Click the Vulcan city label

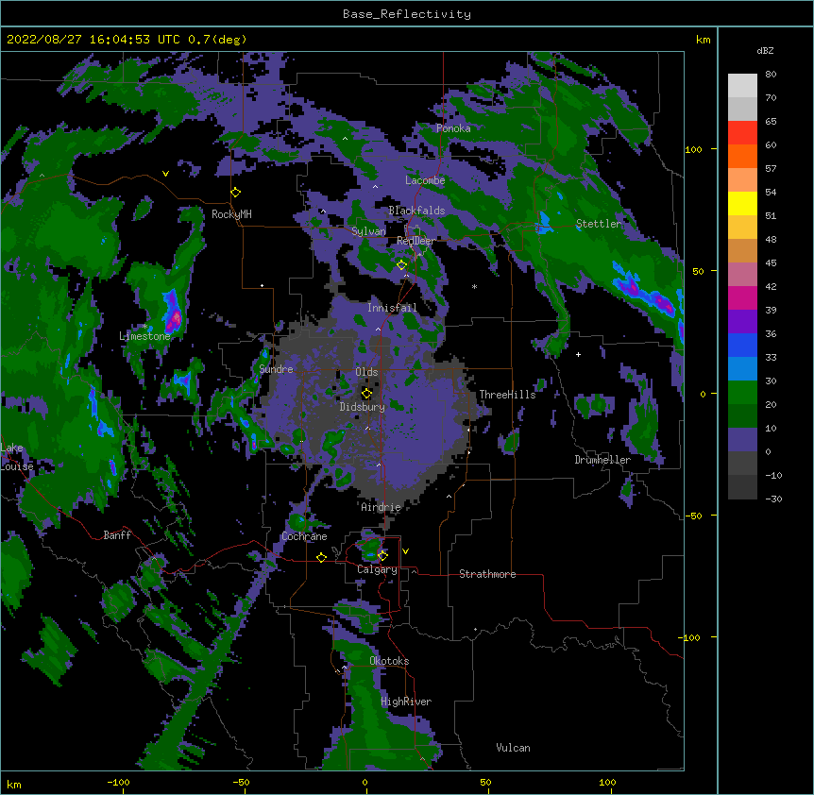tap(513, 748)
